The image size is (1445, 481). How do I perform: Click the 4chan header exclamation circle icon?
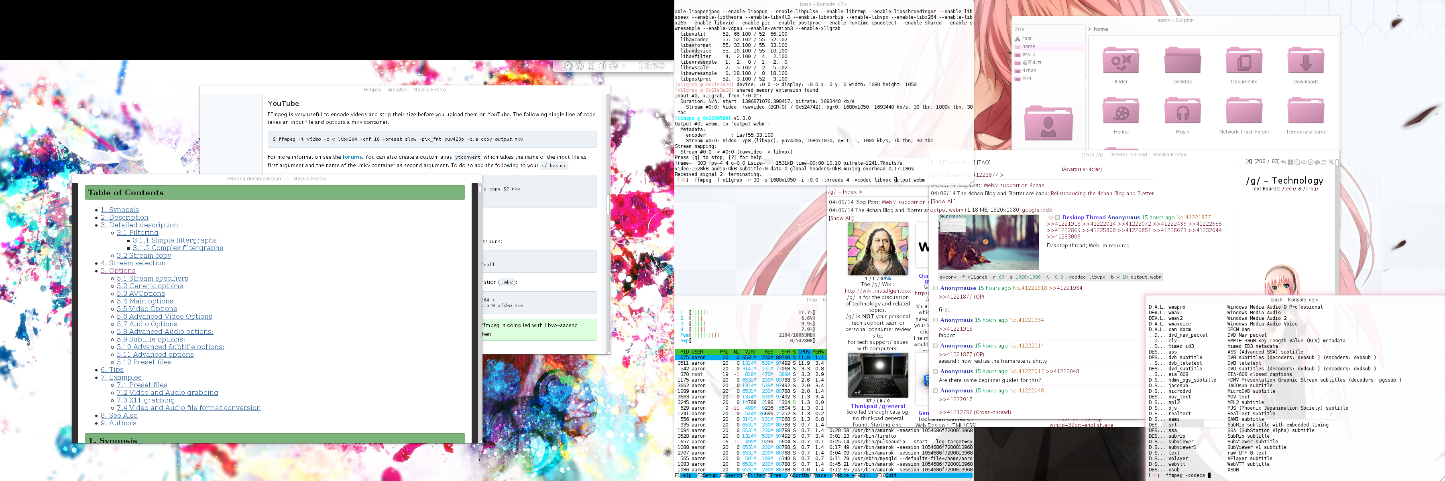click(1297, 162)
